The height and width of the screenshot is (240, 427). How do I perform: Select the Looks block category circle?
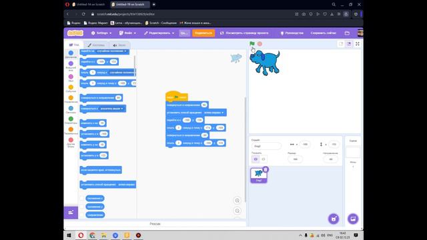pyautogui.click(x=71, y=64)
